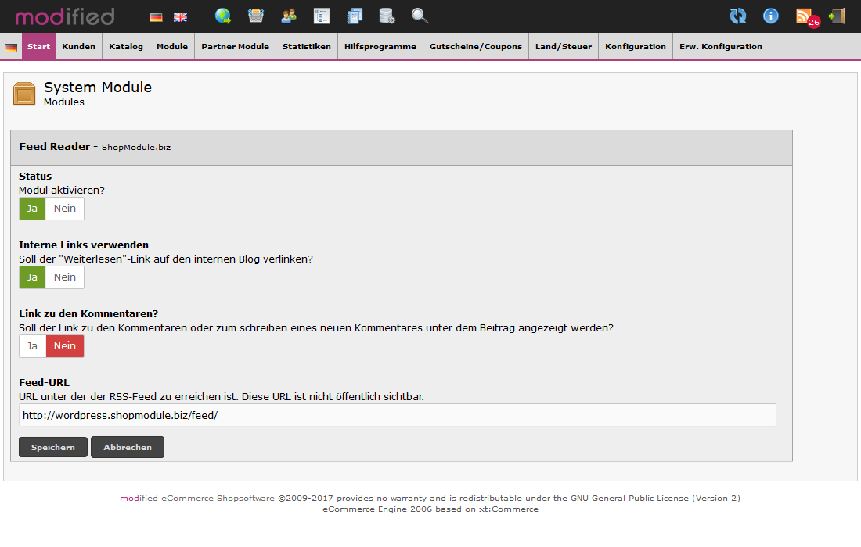View the RSS feed with 26 notifications

(805, 16)
